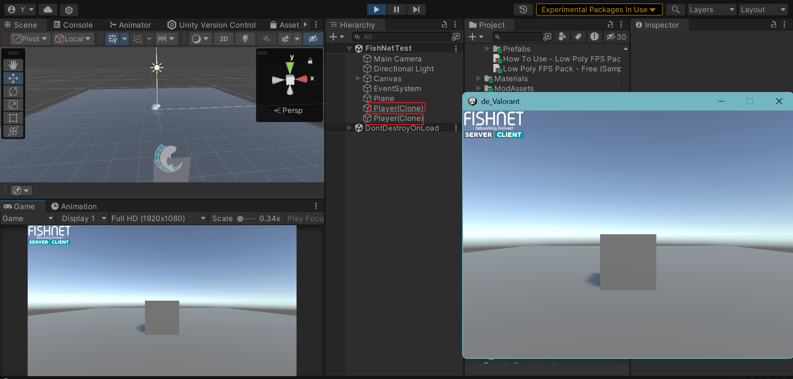Toggle scene visibility eye button
The width and height of the screenshot is (793, 379).
[x=313, y=39]
